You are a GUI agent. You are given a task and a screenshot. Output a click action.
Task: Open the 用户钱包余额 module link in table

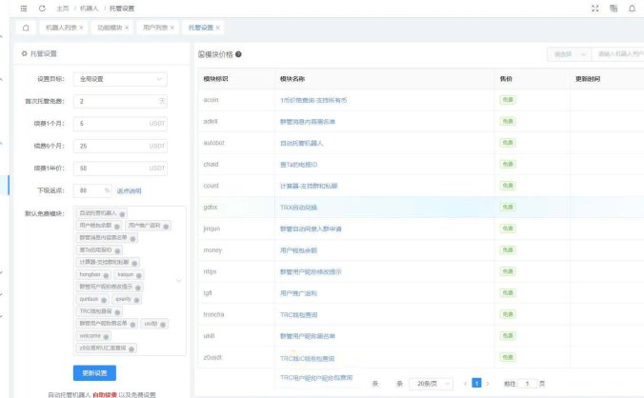point(298,250)
